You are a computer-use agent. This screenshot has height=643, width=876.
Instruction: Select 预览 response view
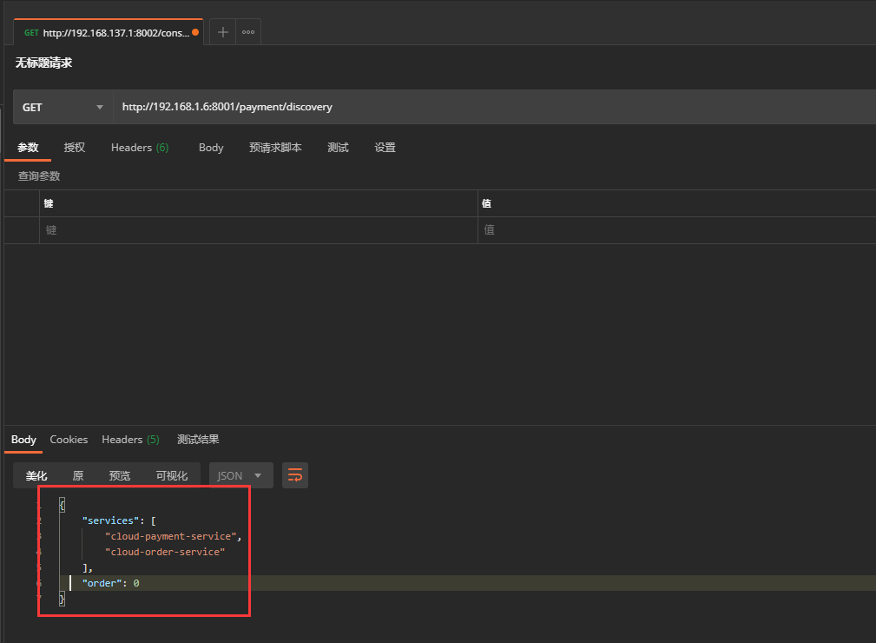(x=120, y=476)
